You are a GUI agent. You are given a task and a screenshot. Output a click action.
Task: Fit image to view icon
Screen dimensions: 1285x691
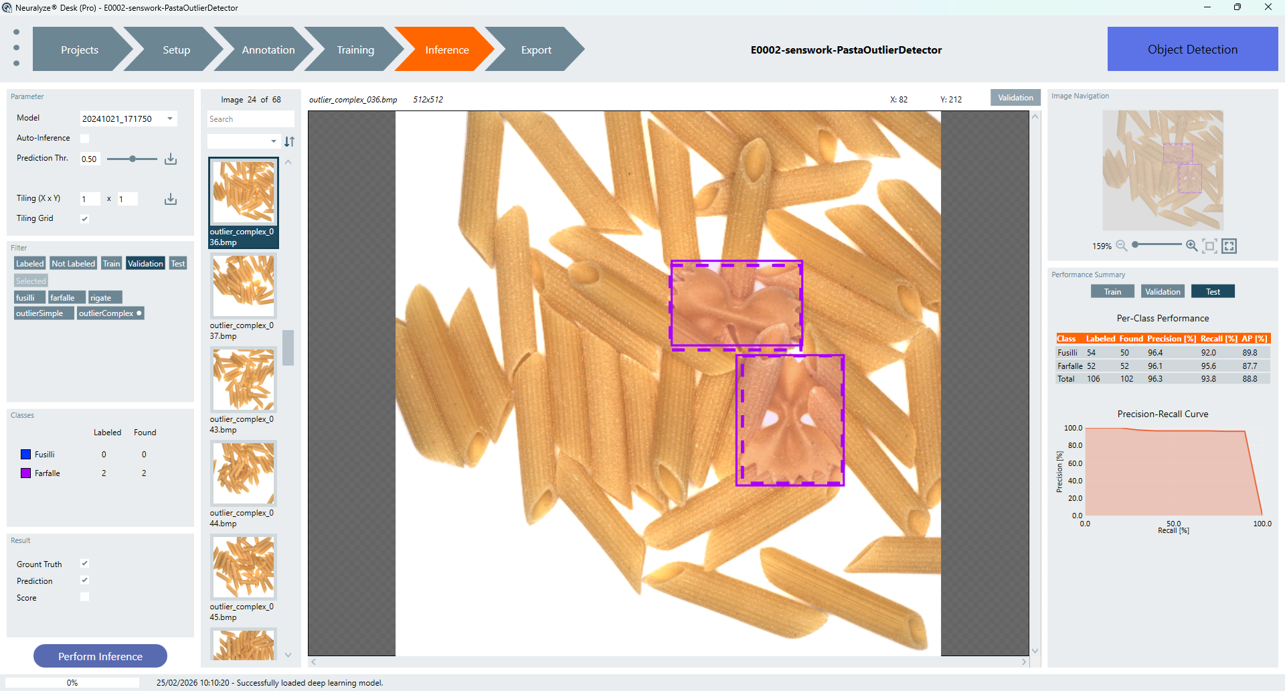pos(1210,246)
